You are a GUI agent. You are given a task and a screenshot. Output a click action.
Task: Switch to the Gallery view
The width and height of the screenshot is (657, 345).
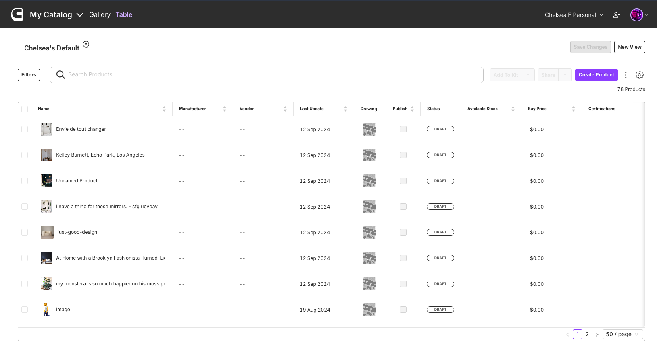(100, 15)
